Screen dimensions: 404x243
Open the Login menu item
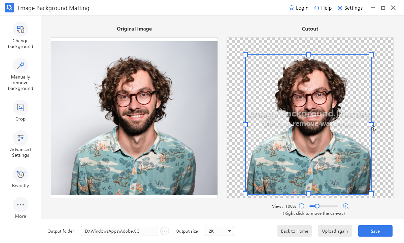[299, 8]
